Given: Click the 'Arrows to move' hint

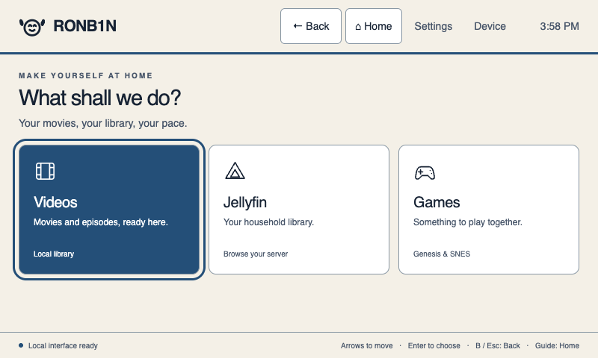Looking at the screenshot, I should click(366, 346).
